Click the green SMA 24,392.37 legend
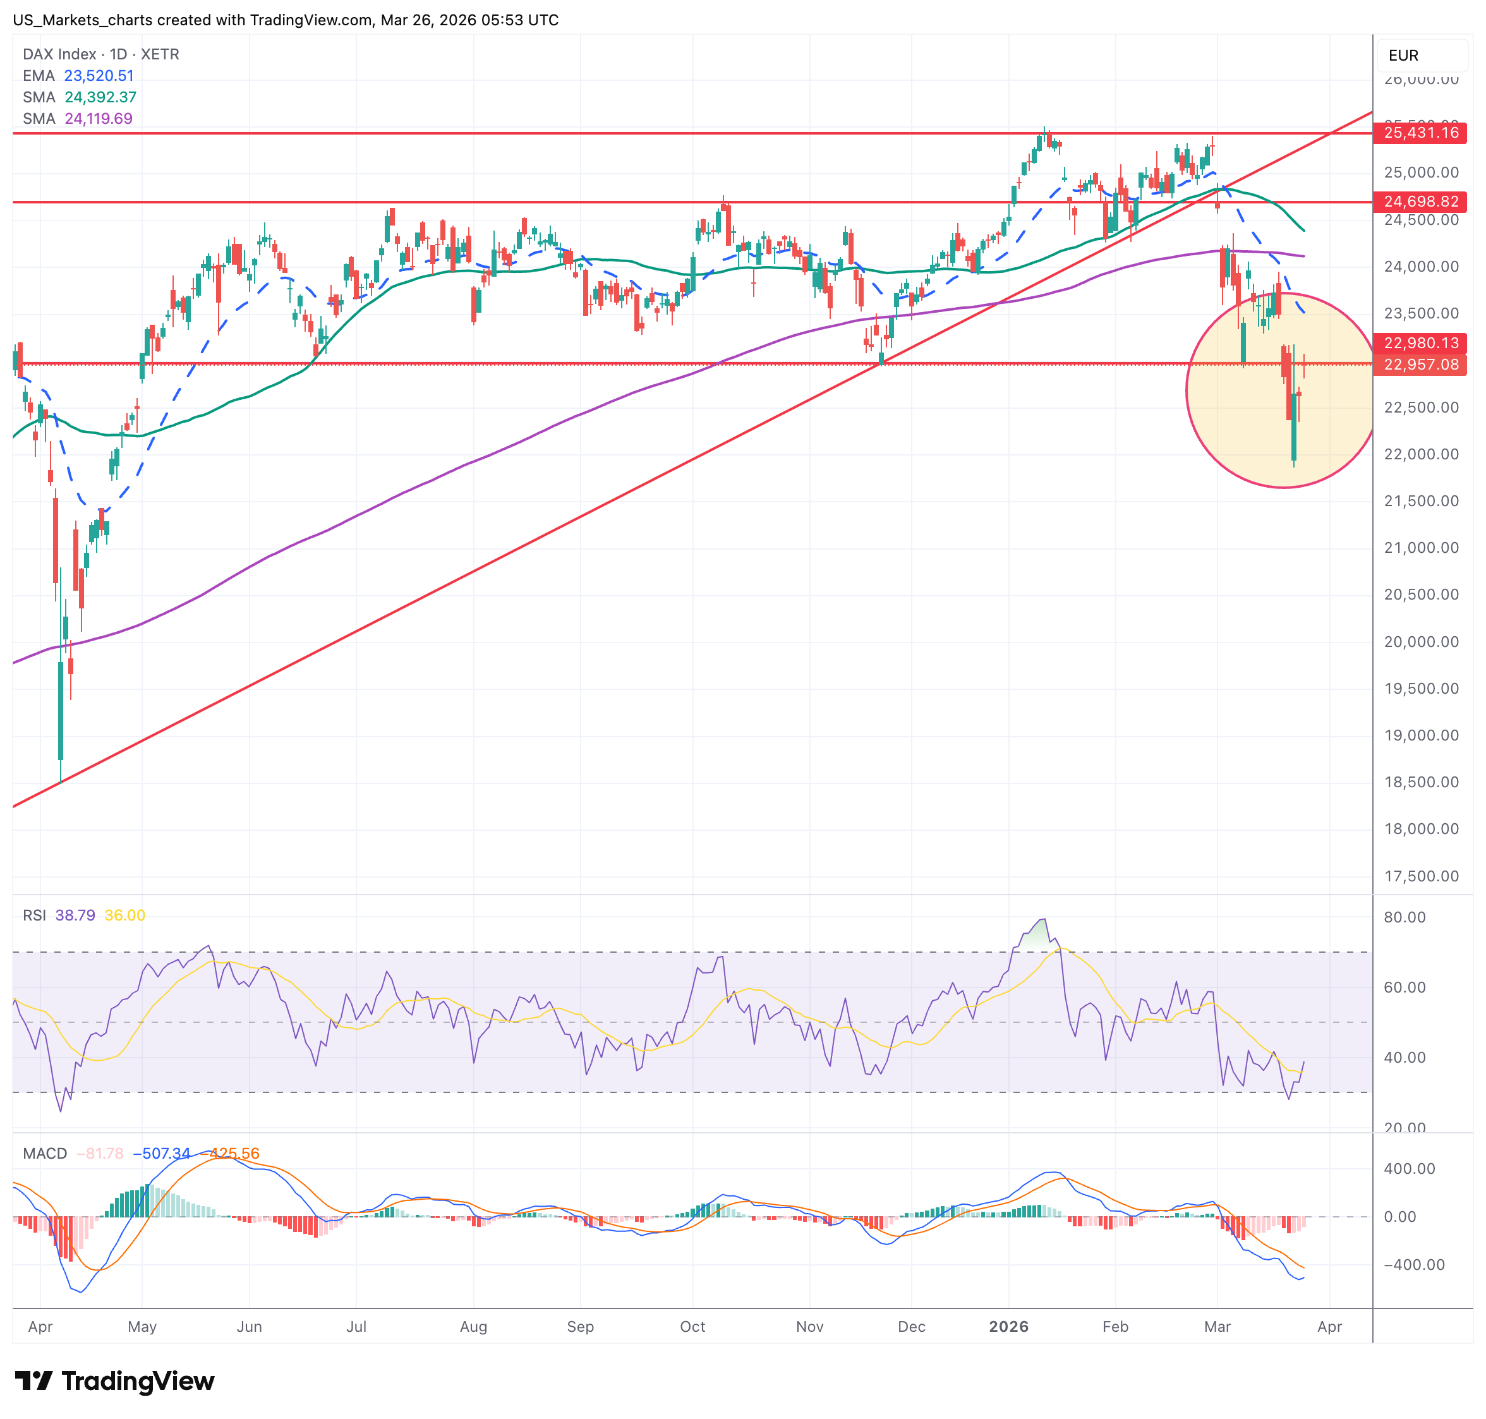 click(x=80, y=97)
